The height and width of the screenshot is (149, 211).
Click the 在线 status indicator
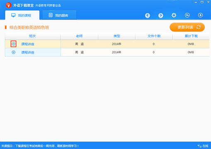tap(203, 146)
